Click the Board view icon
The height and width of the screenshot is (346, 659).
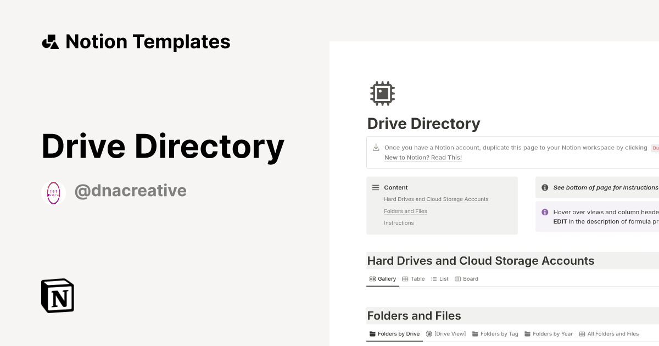pos(457,278)
